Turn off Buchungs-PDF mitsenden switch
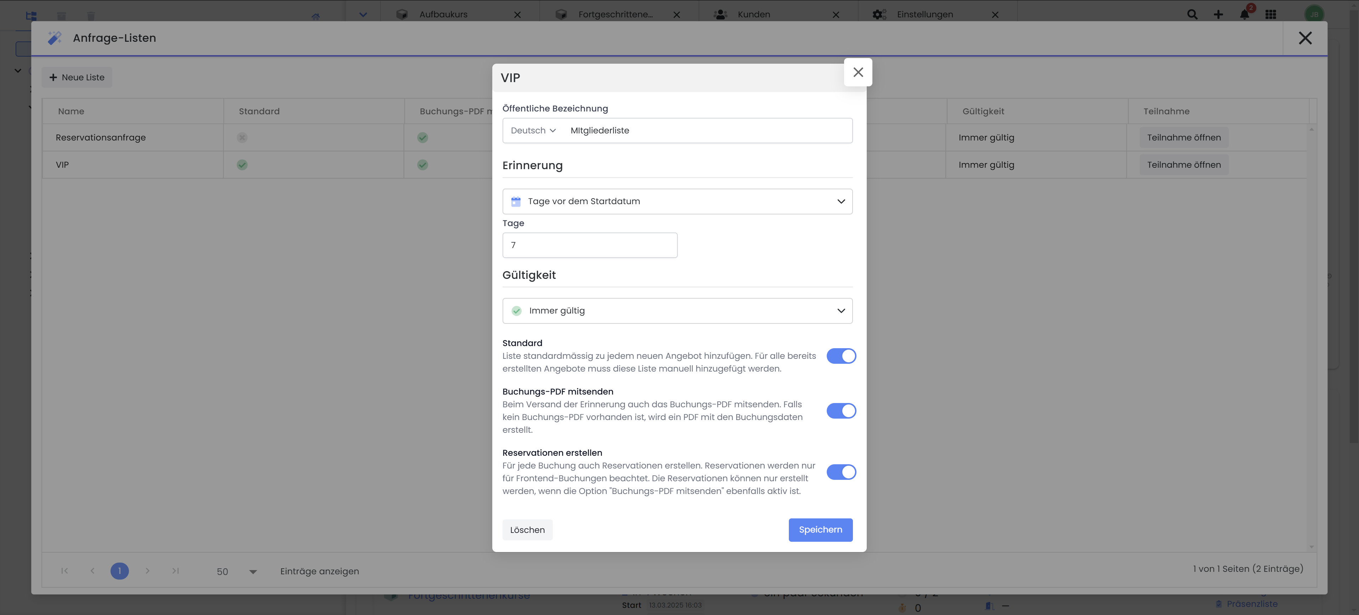 click(841, 411)
